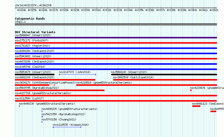224x137 pixels.
Task: Click the esv3892509 (Suktitipat2014) label
Action: pyautogui.click(x=133, y=77)
